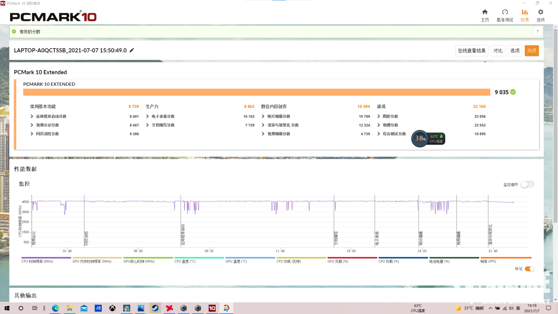Toggle 帧率 (FPS) legend line

coord(506,260)
